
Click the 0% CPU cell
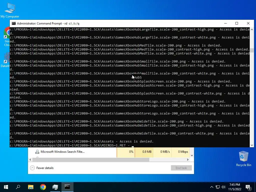click(x=126, y=152)
